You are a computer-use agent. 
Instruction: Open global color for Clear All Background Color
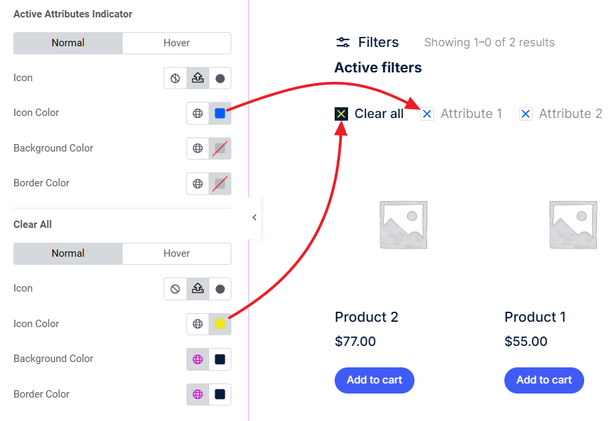click(x=198, y=359)
